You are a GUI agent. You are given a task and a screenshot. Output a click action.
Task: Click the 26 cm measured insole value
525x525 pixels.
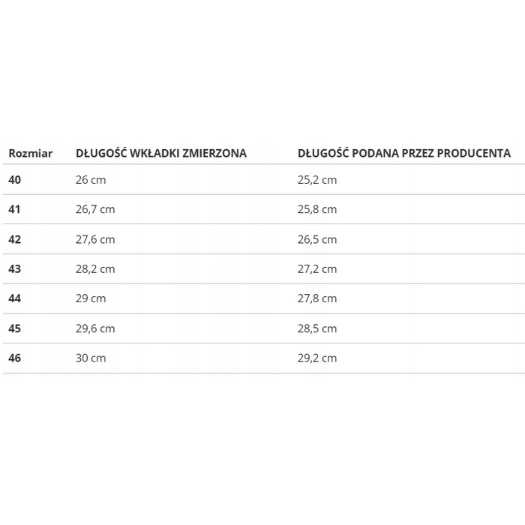click(x=91, y=180)
